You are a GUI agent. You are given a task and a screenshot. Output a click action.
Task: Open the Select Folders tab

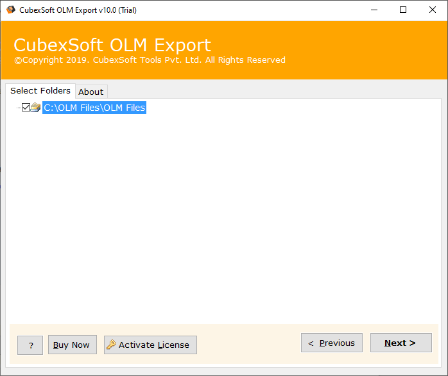40,91
